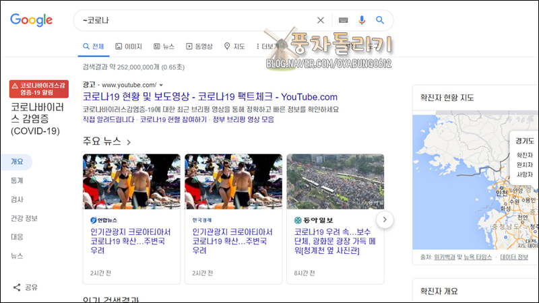Open the 동아일보 crowd photo thumbnail
The width and height of the screenshot is (539, 303).
click(336, 181)
